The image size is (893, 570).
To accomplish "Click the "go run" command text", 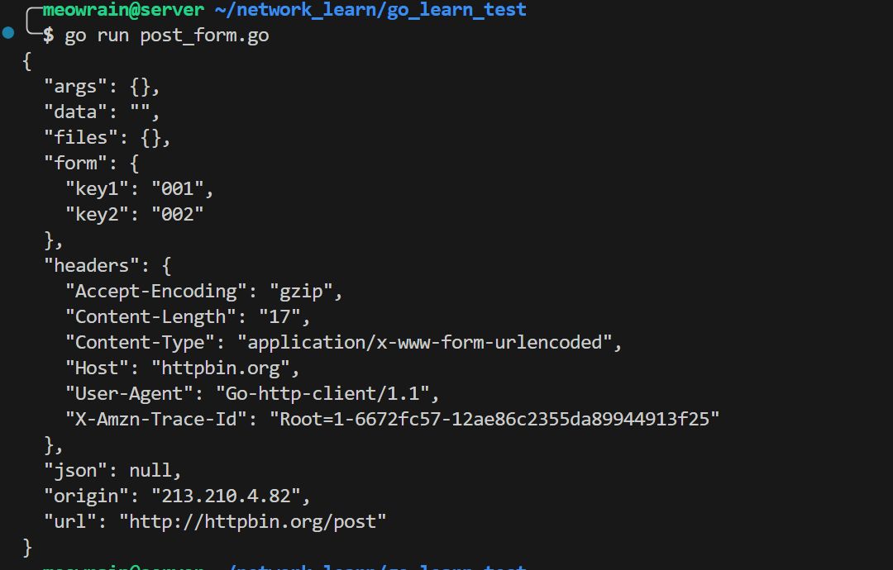I will coord(97,36).
